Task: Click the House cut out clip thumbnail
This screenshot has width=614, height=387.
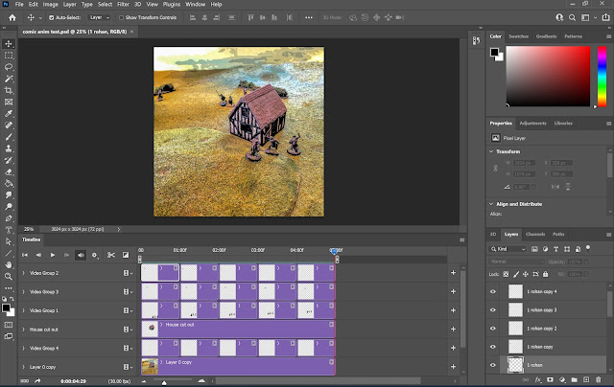Action: click(x=150, y=328)
